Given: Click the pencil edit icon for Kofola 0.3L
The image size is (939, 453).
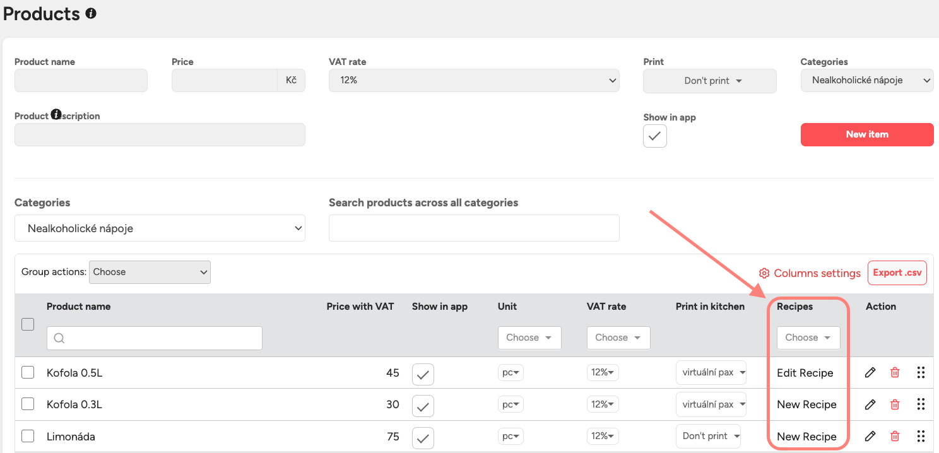Looking at the screenshot, I should [870, 404].
